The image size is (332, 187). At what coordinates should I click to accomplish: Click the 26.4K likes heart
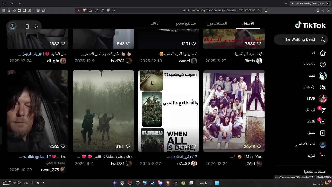tap(259, 146)
